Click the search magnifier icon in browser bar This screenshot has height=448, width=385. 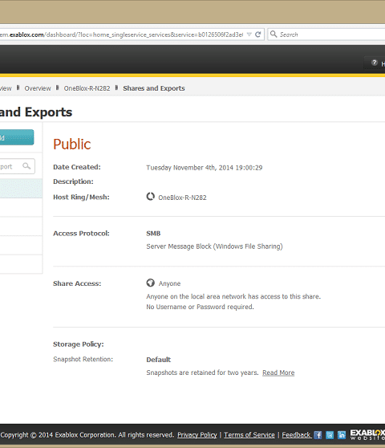point(274,35)
